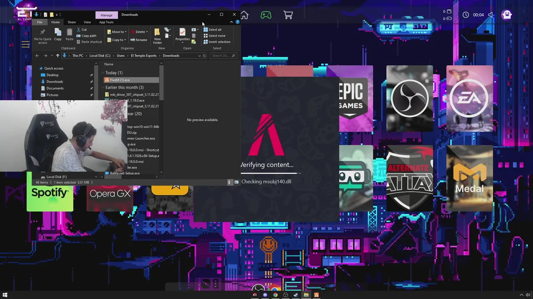Open the Quick Access Toolbar customize dropdown
Viewport: 533px width, 299px height.
pos(57,15)
